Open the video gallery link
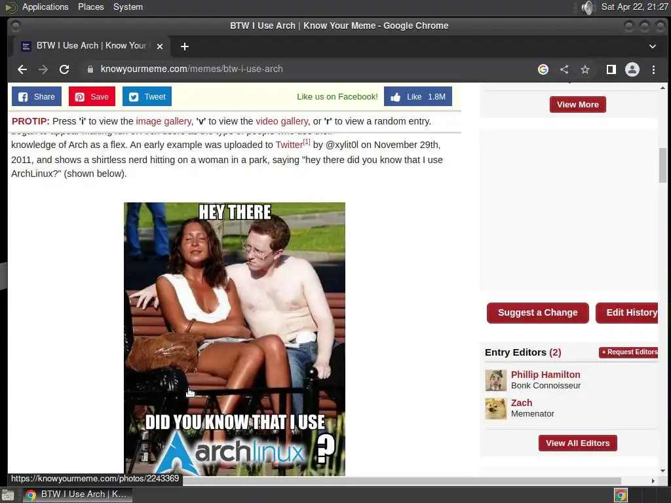 click(x=282, y=121)
